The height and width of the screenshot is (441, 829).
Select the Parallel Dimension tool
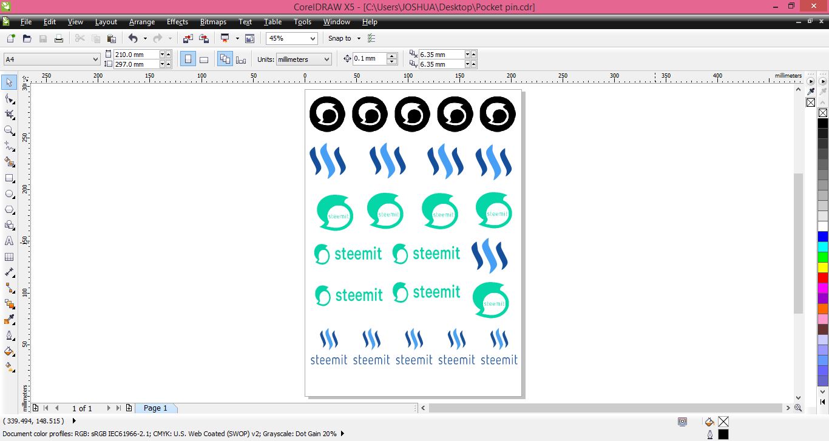pyautogui.click(x=9, y=272)
